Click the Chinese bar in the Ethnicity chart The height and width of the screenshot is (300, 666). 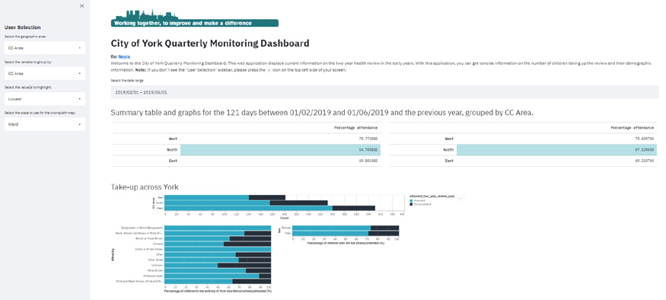pyautogui.click(x=218, y=244)
